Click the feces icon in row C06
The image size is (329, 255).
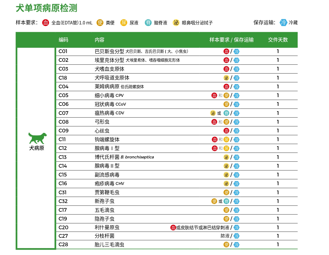pyautogui.click(x=226, y=104)
